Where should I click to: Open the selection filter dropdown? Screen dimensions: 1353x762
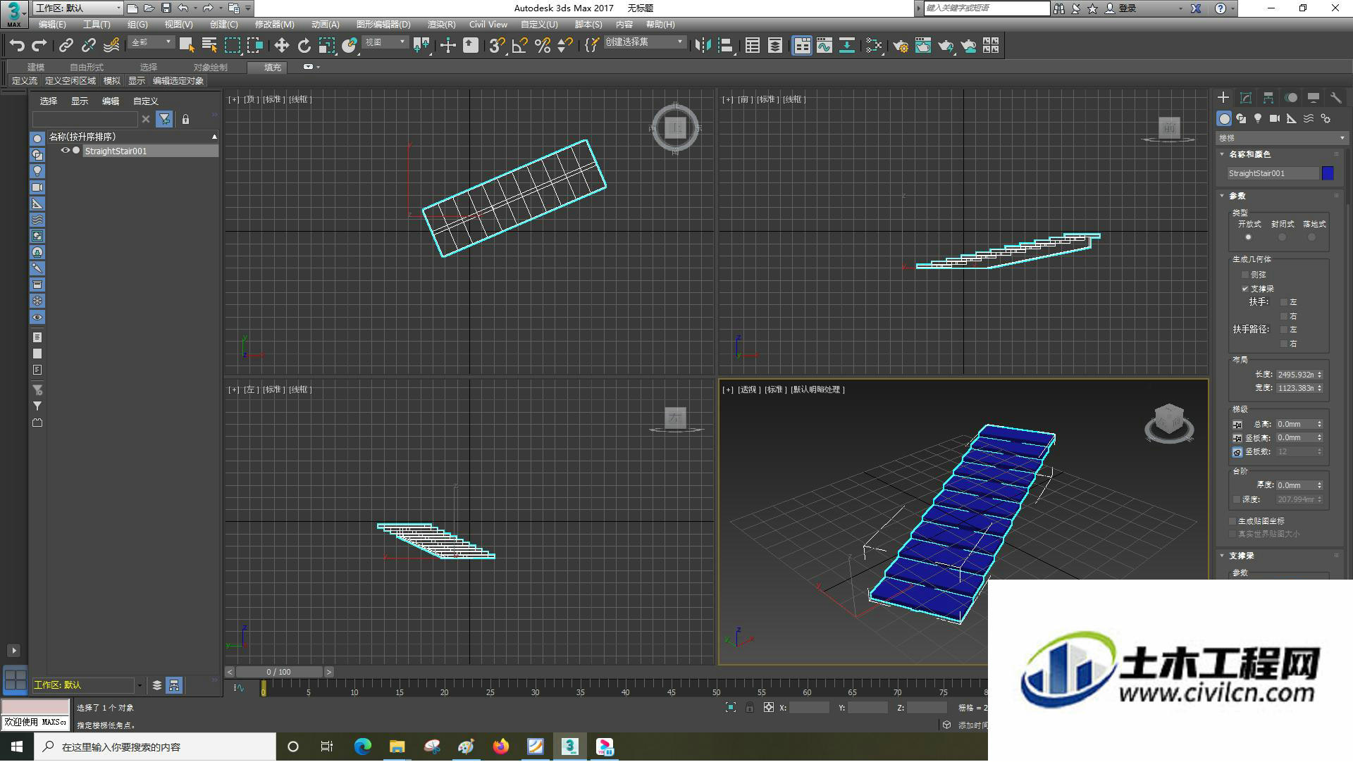152,43
